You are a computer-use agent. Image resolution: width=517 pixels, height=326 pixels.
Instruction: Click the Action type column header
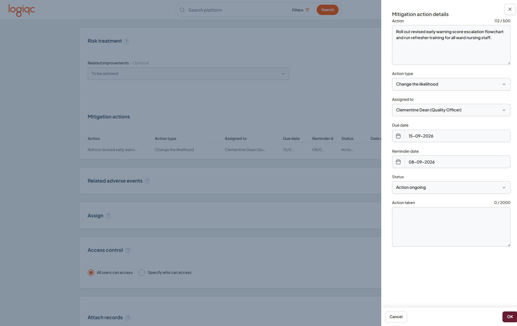point(165,139)
